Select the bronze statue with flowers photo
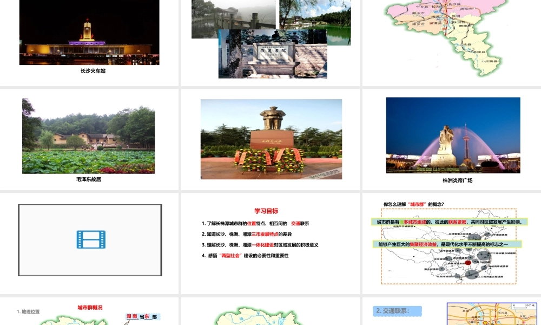 [x=271, y=139]
